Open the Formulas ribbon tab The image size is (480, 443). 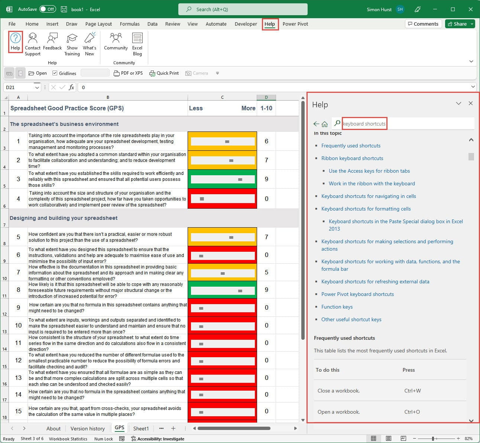[x=130, y=24]
